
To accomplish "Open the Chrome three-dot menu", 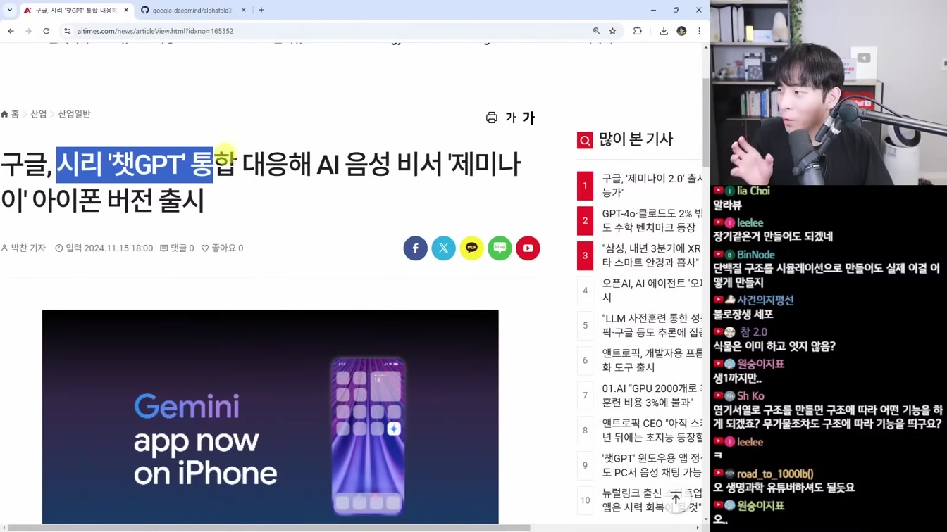I will pos(699,31).
